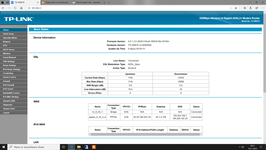266x150 pixels.
Task: Click the page vertical scrollbar thumb
Action: tap(265, 53)
